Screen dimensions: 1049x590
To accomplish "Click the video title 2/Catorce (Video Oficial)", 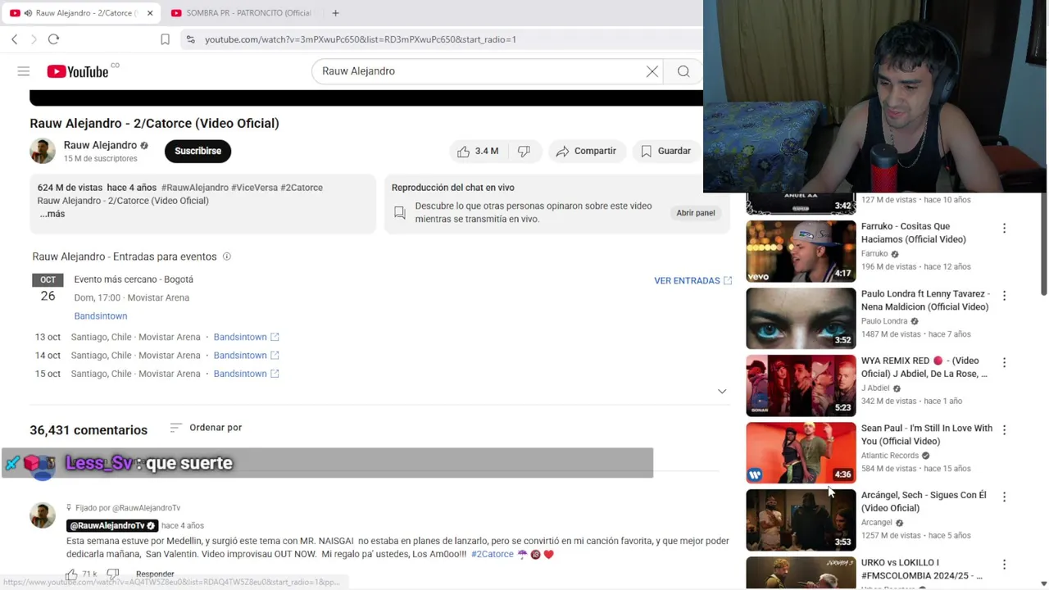I will pyautogui.click(x=154, y=123).
